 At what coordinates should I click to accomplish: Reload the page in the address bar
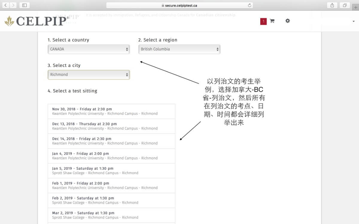click(250, 5)
